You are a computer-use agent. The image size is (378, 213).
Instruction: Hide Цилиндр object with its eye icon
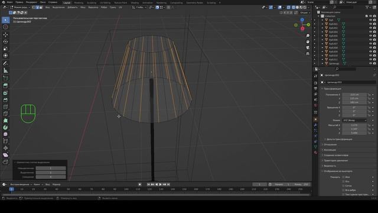(370, 63)
